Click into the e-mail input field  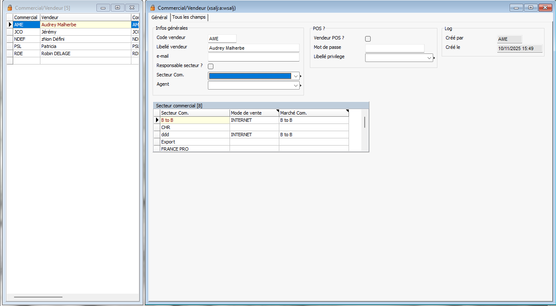(x=253, y=57)
